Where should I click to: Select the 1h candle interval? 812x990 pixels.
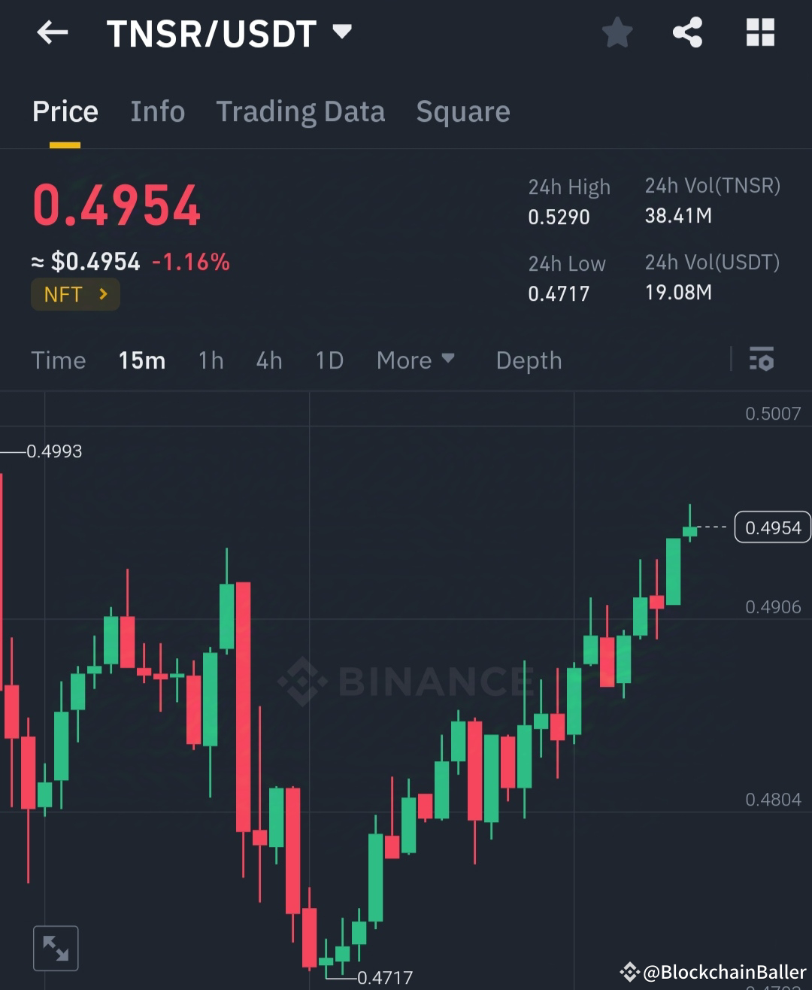tap(211, 360)
